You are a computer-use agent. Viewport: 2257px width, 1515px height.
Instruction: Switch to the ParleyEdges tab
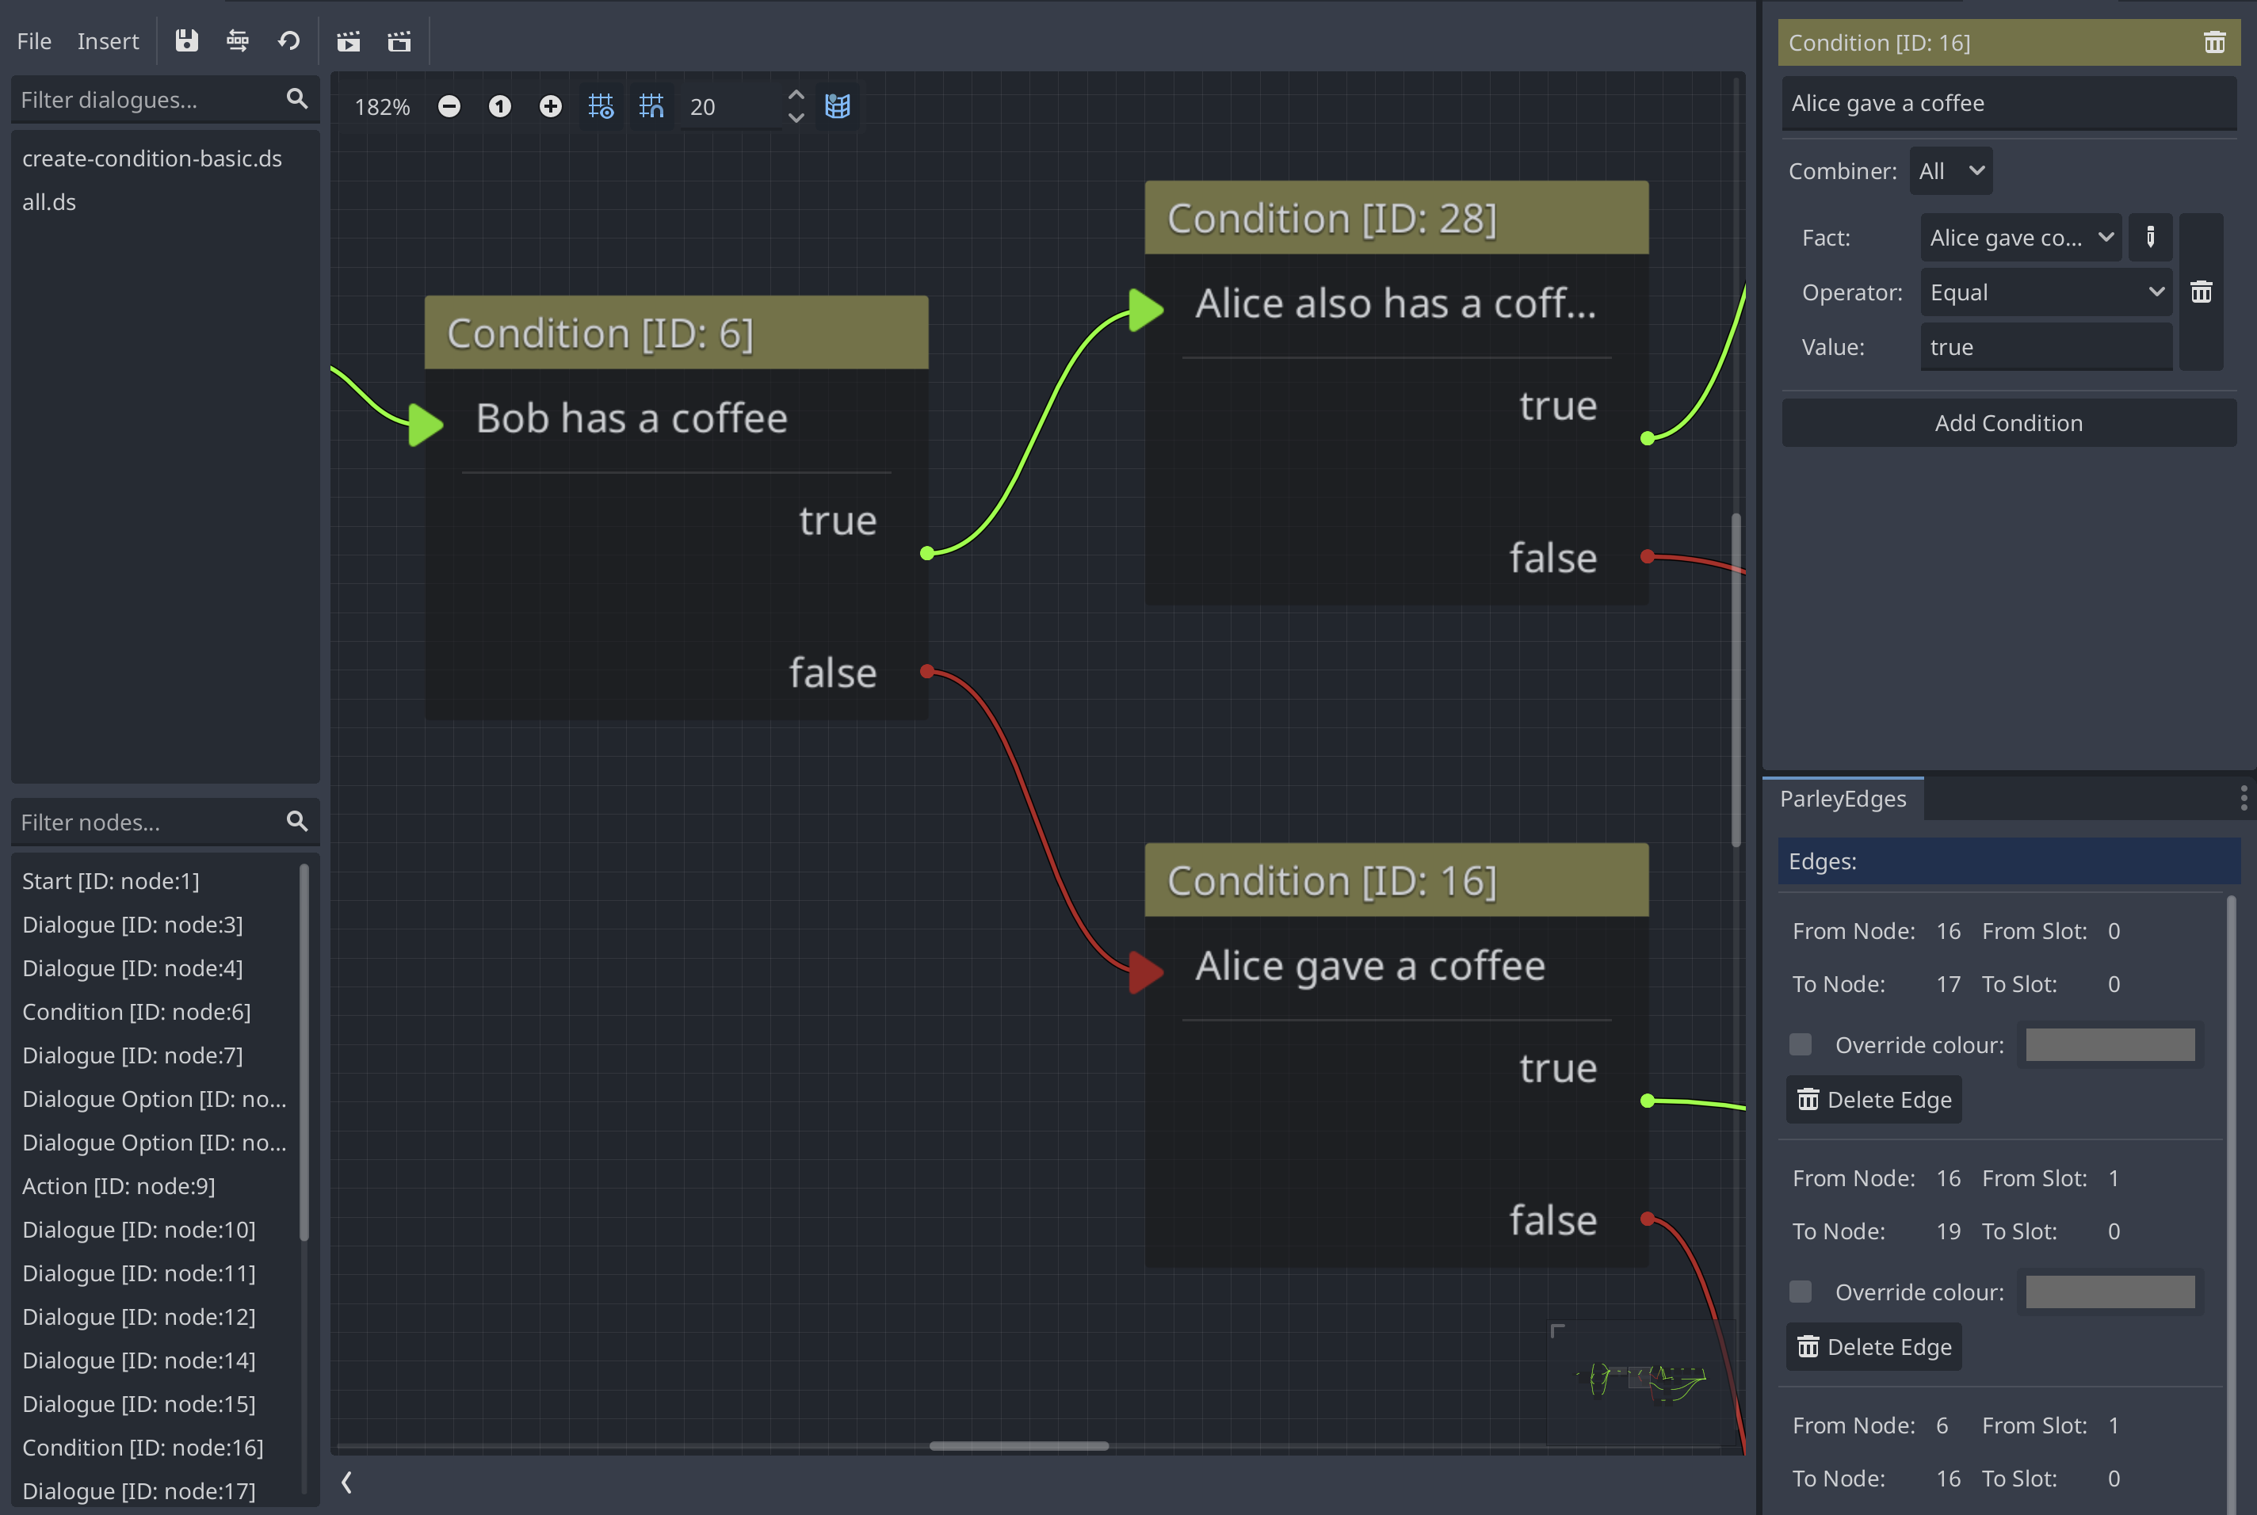[1843, 798]
